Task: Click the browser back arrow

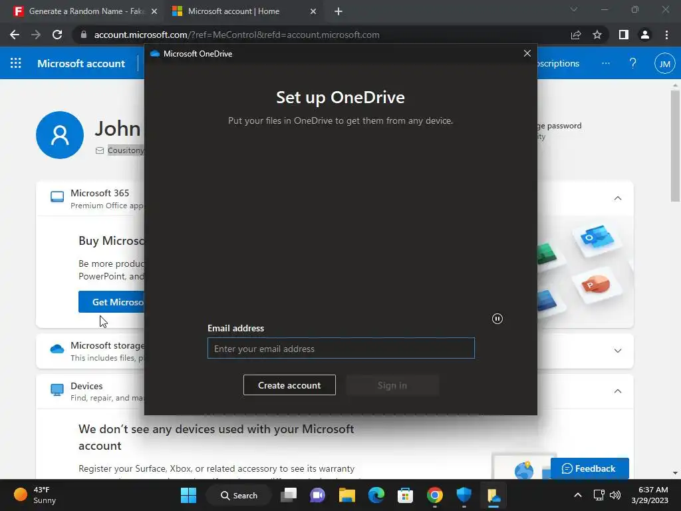Action: point(15,35)
